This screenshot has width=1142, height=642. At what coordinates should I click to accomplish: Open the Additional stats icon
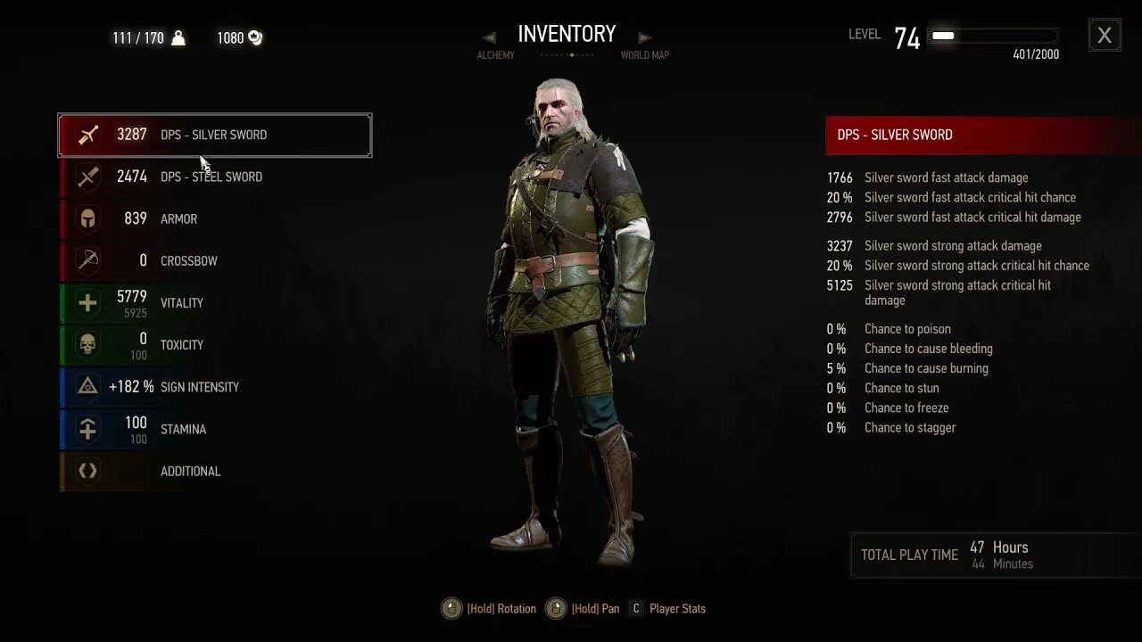coord(87,471)
